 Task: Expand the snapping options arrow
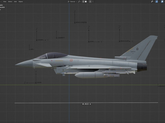[x=88, y=2]
